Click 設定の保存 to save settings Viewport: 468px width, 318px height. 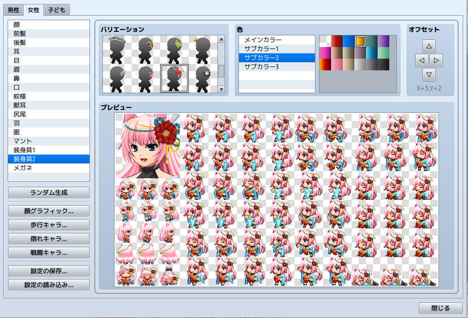pos(48,271)
